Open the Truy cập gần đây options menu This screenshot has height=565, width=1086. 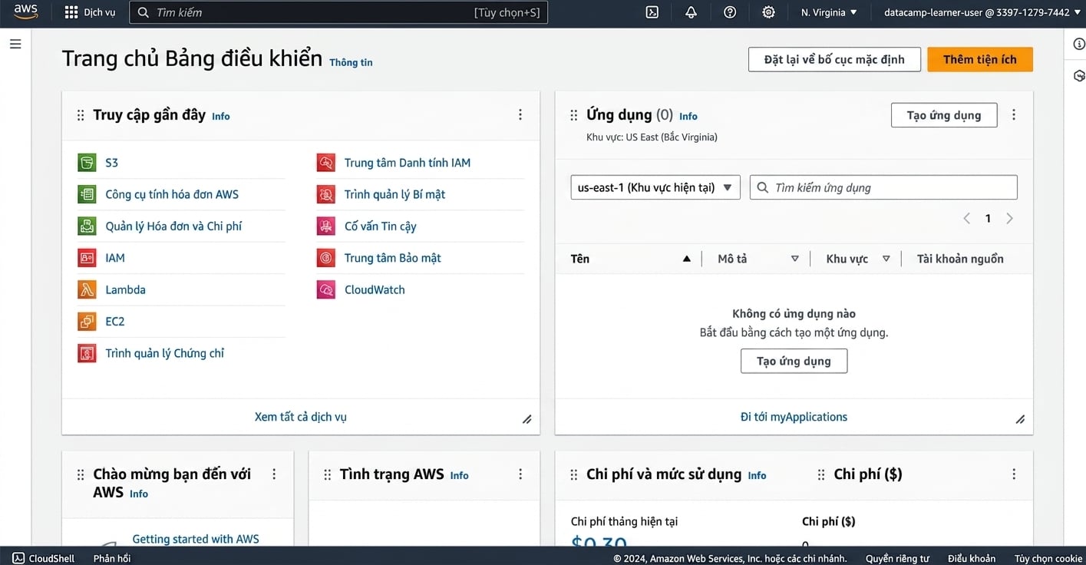pos(520,114)
